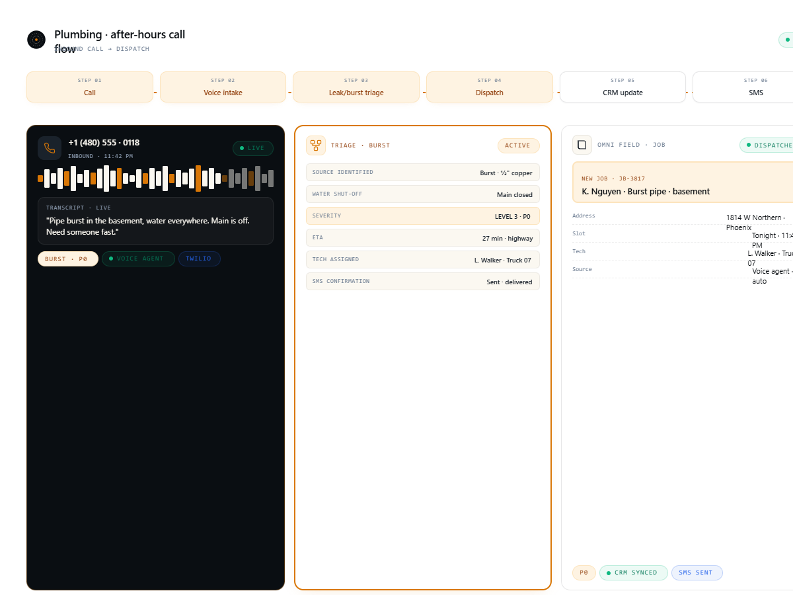793x595 pixels.
Task: Click the VOICE AGENT tag
Action: (x=138, y=258)
